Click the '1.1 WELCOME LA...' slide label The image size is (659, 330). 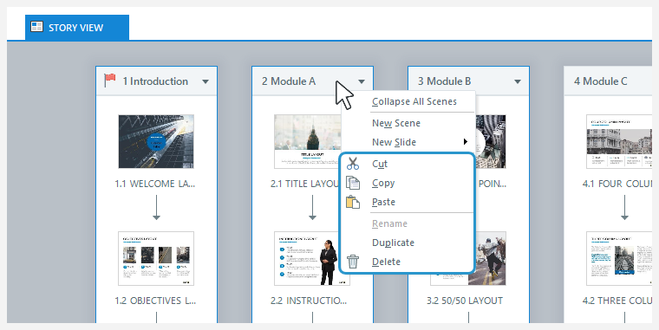(x=155, y=184)
